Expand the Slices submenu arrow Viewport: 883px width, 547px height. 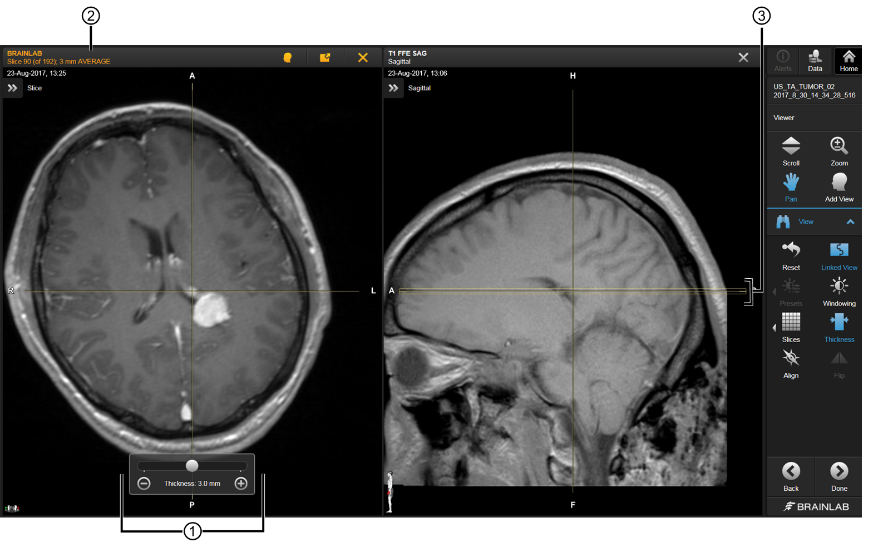click(x=774, y=328)
